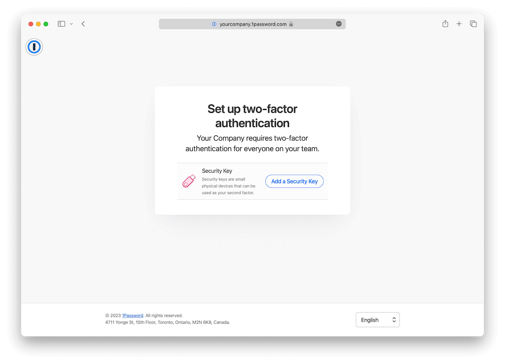This screenshot has width=505, height=364.
Task: Click the Security Key row description text
Action: point(228,186)
